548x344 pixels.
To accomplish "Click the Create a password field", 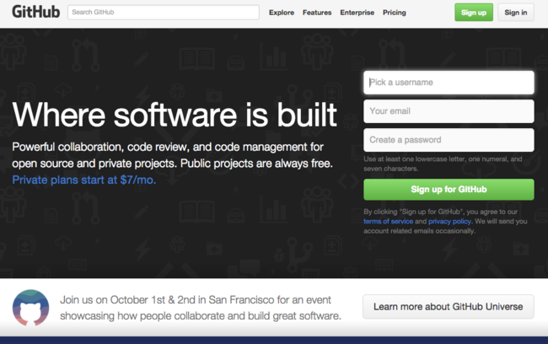I will click(x=449, y=140).
